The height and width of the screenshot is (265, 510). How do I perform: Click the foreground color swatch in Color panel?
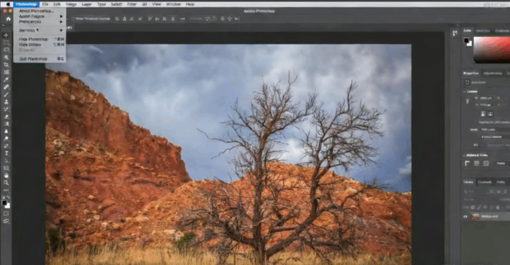point(466,40)
